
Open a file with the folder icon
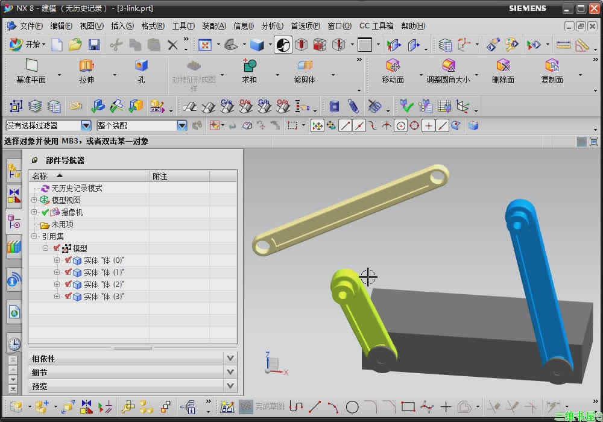75,45
